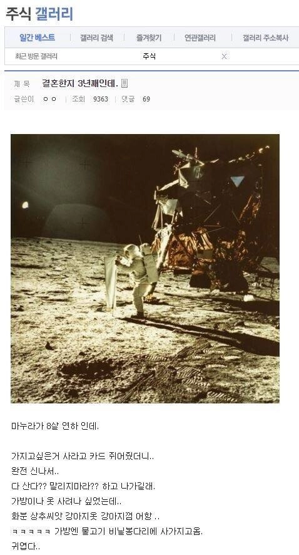Click the last line 귀엽다..
Viewport: 299px width, 555px height.
click(x=26, y=546)
